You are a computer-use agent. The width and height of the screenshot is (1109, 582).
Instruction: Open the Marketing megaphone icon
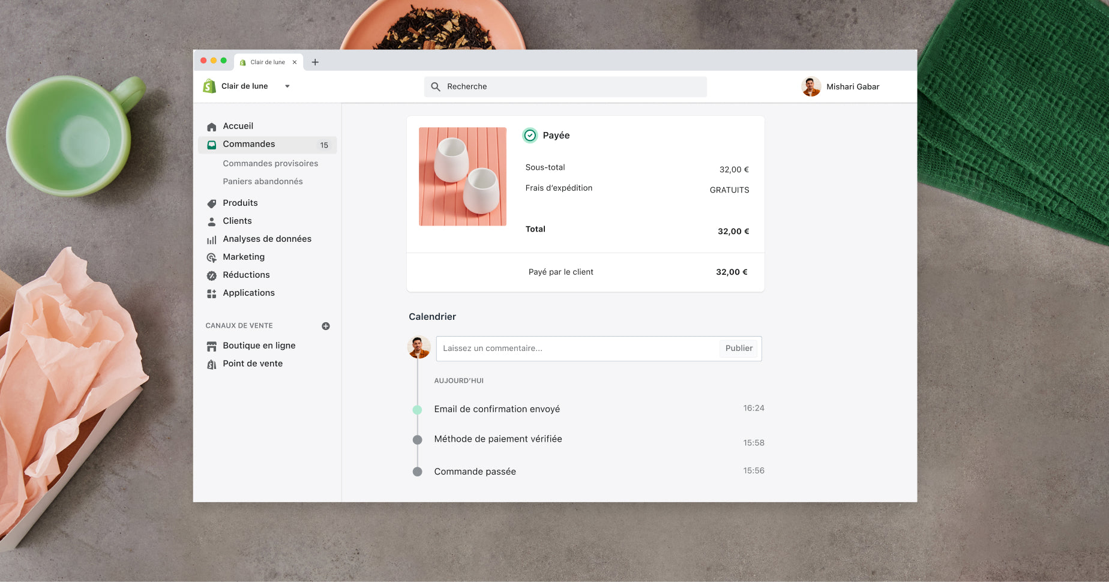(x=211, y=257)
